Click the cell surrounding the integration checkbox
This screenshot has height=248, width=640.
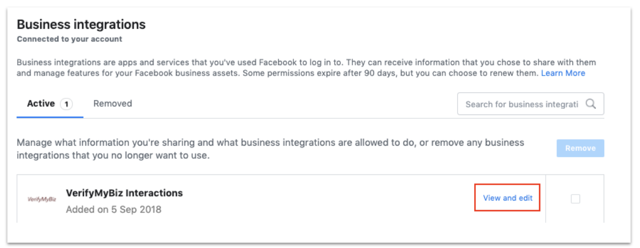point(575,199)
